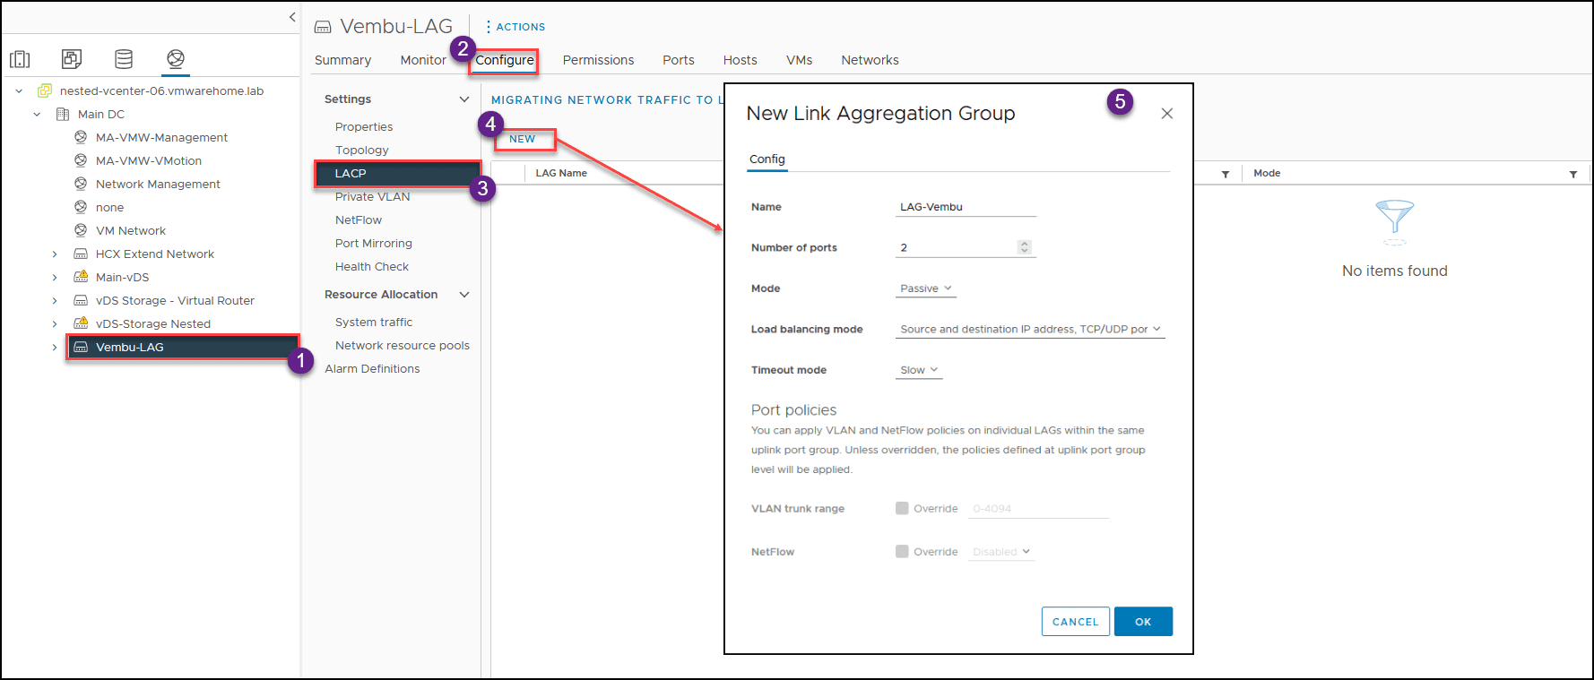
Task: Switch to the Networks tab
Action: coord(870,60)
